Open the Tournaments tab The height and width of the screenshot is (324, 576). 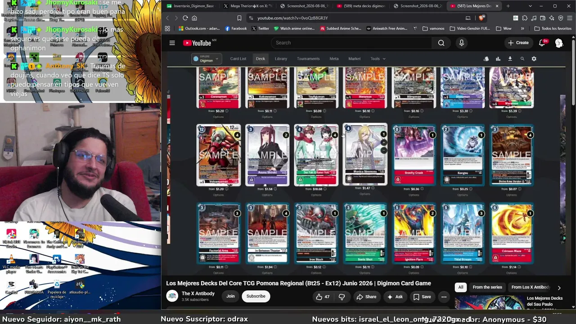click(x=308, y=59)
